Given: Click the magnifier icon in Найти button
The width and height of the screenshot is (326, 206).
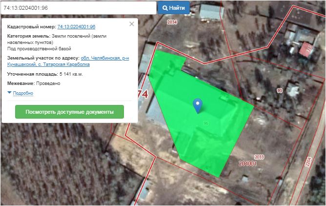Looking at the screenshot, I should [x=165, y=8].
